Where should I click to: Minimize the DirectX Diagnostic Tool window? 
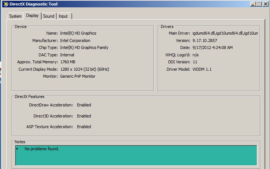click(253, 4)
